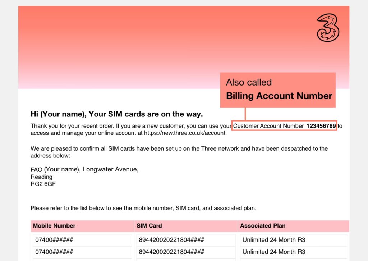368x261 pixels.
Task: Select the second row SIM card number
Action: [x=171, y=252]
